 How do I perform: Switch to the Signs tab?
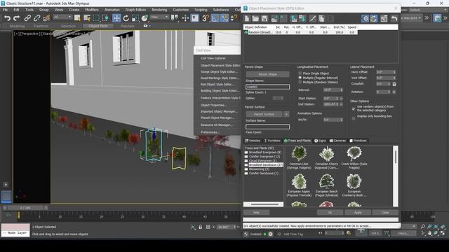click(x=320, y=141)
